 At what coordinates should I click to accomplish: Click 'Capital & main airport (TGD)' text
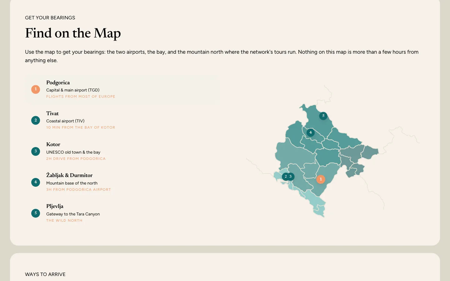point(73,90)
